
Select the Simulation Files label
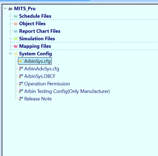click(37, 39)
